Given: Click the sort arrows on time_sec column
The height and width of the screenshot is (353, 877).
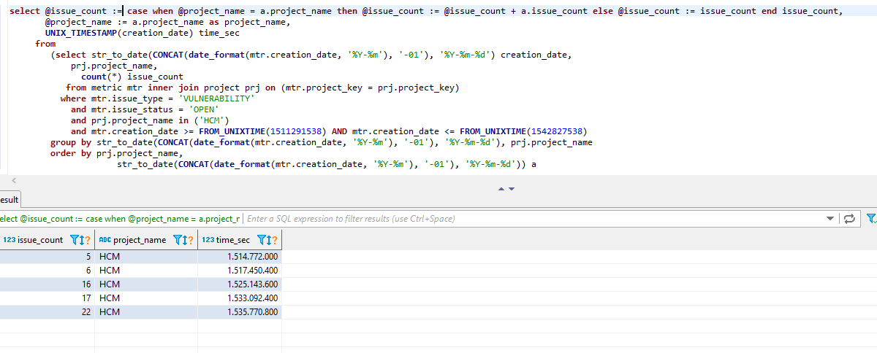Looking at the screenshot, I should [x=268, y=240].
